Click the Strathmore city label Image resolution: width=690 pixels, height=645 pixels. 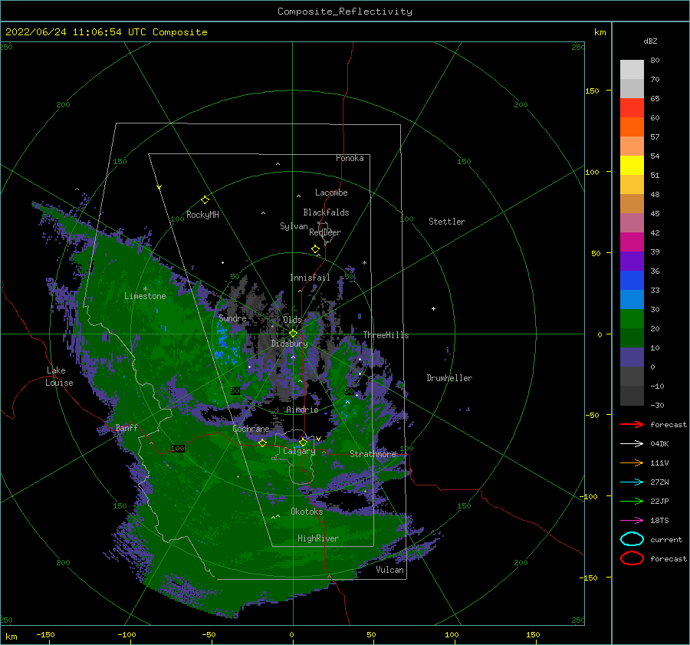373,454
